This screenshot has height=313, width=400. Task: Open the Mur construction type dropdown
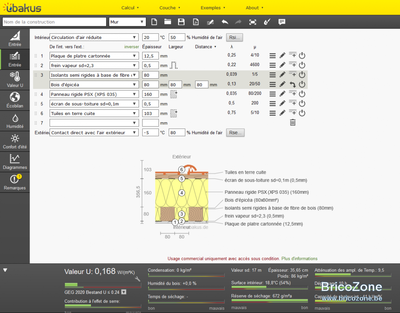pyautogui.click(x=128, y=22)
